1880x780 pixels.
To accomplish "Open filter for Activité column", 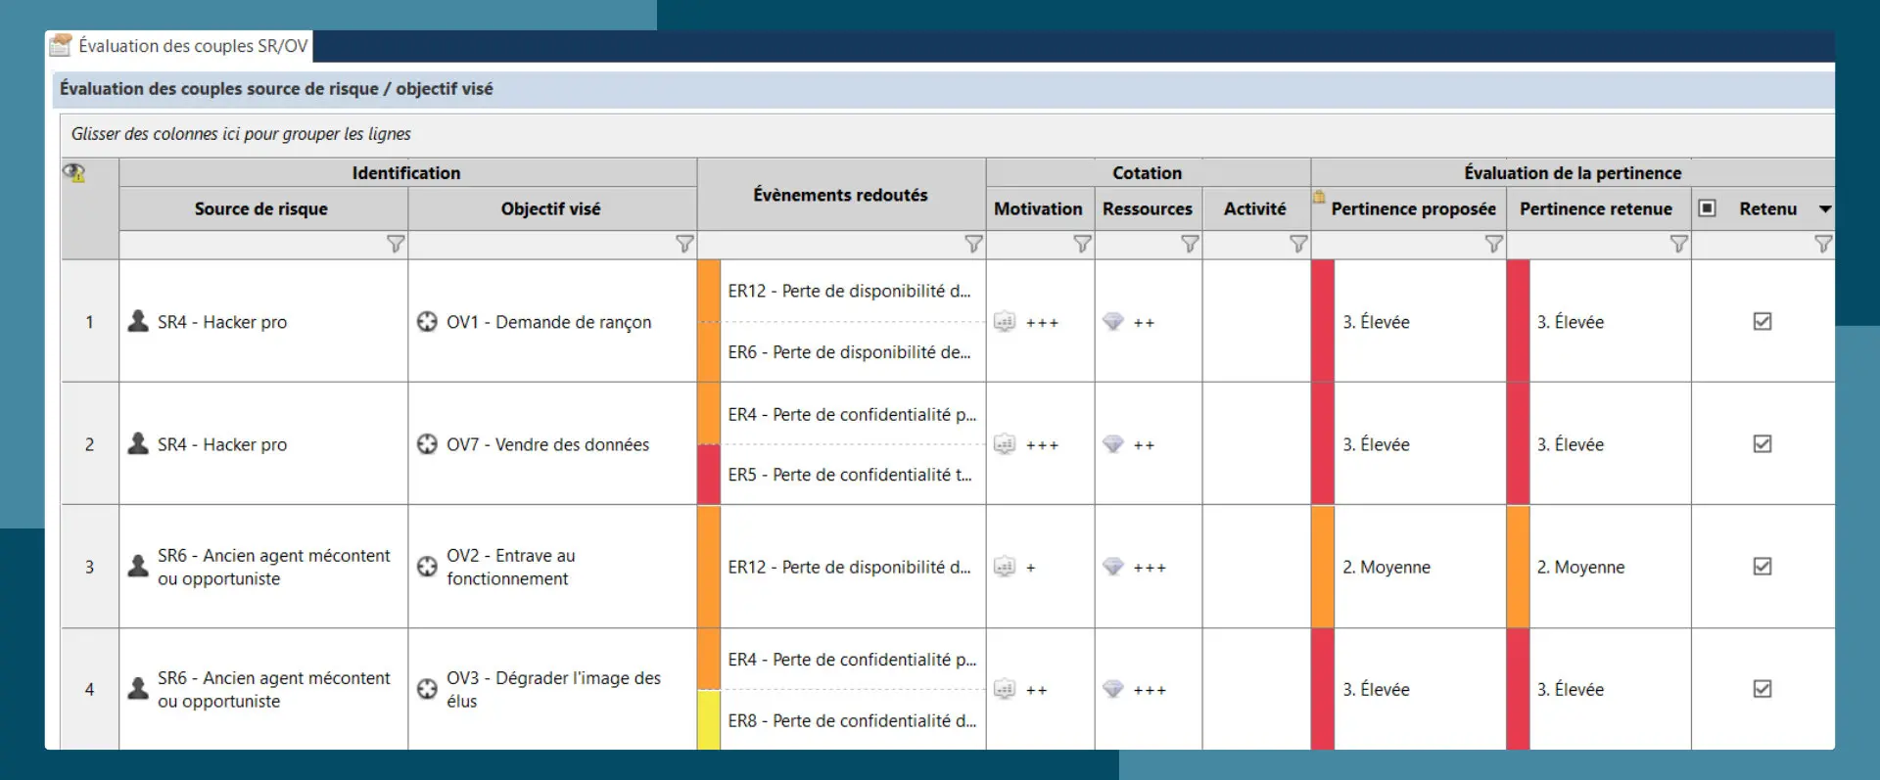I will [1298, 244].
